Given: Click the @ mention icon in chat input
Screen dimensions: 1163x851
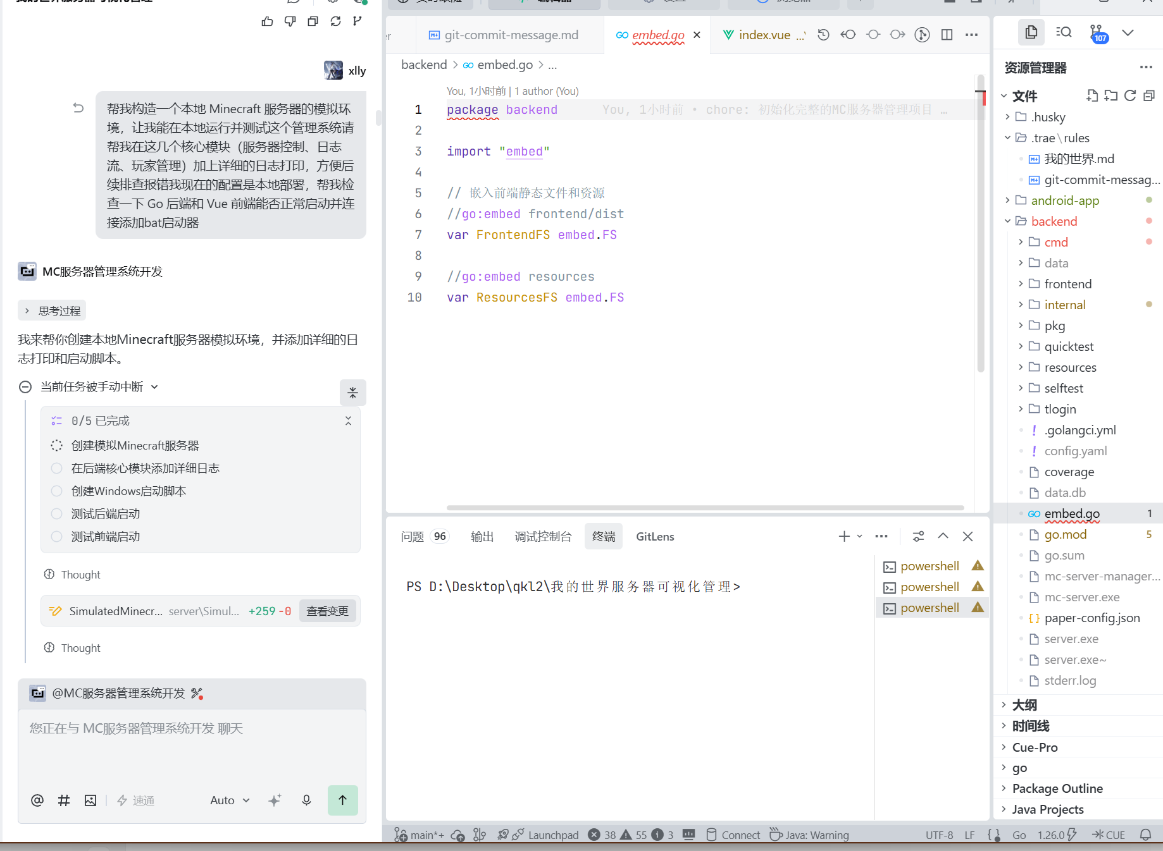Looking at the screenshot, I should point(37,800).
